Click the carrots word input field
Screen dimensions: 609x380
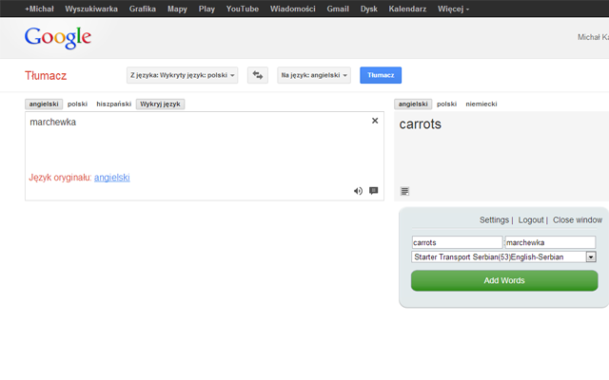[457, 242]
